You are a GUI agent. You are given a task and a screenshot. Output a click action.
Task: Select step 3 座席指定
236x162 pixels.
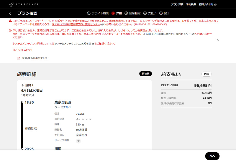tap(132, 13)
